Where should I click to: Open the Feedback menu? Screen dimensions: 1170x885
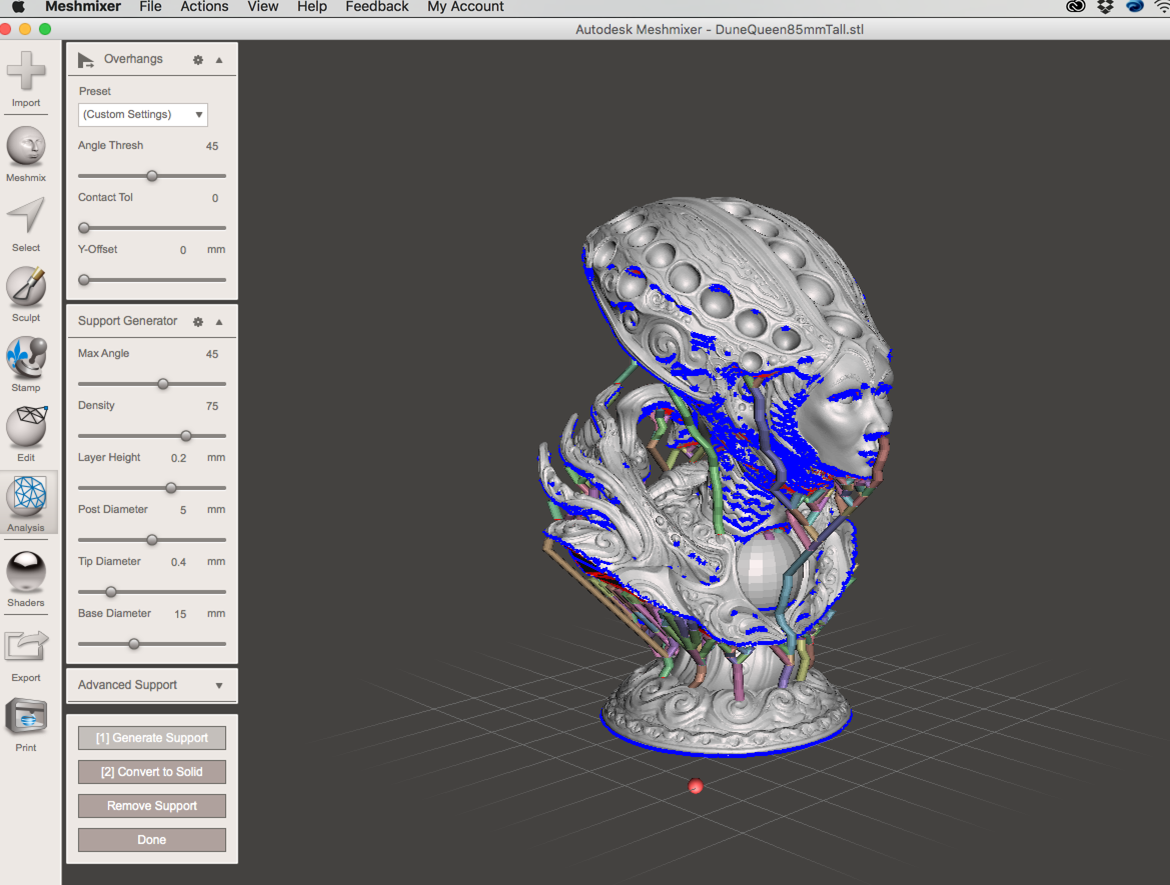click(x=377, y=6)
